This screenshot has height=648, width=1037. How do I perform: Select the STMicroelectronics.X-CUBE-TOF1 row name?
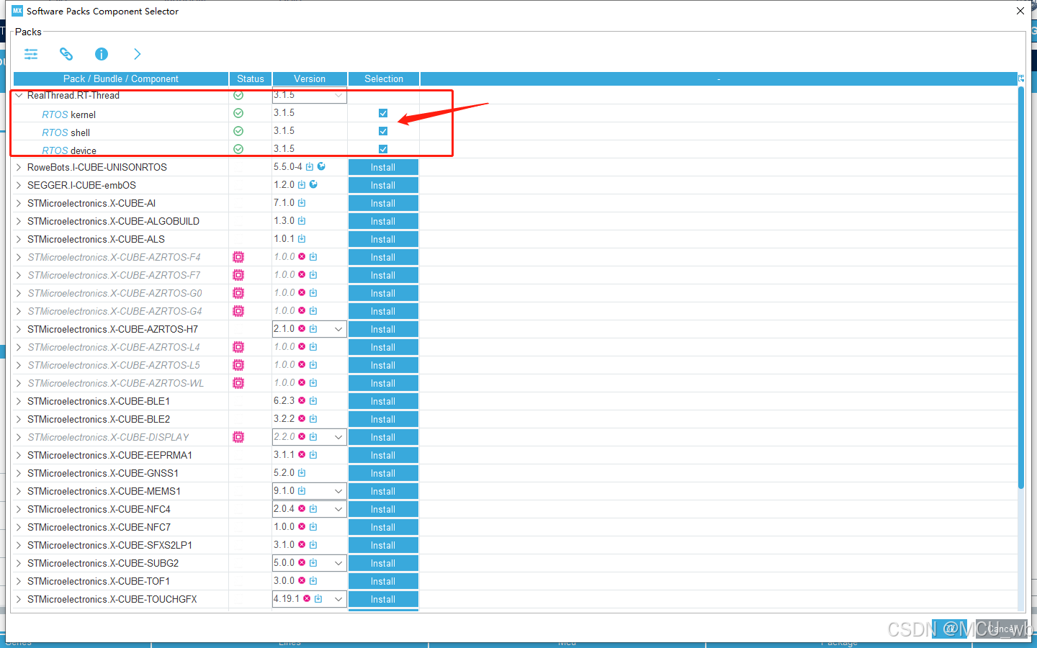point(99,581)
